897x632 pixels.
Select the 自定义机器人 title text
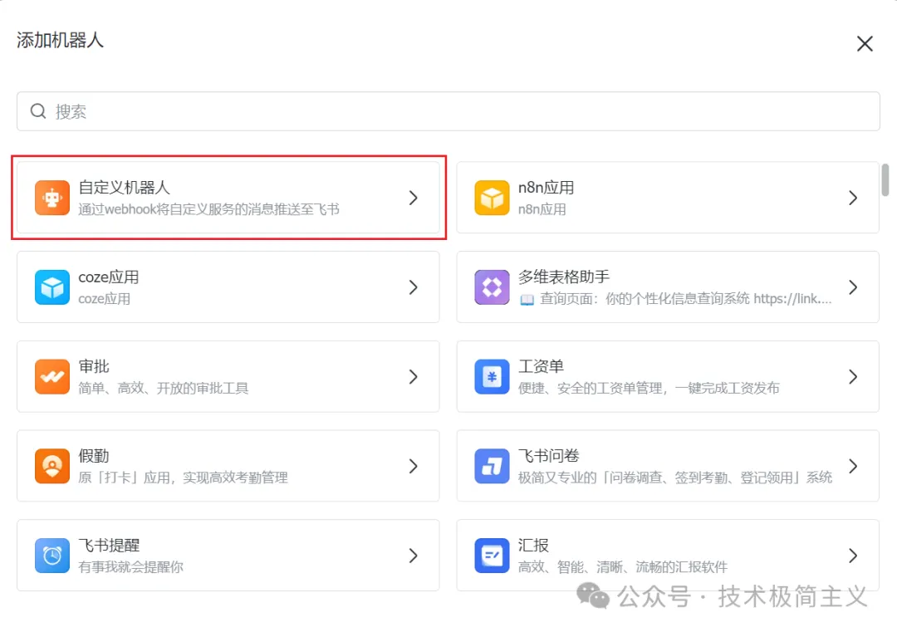coord(124,188)
